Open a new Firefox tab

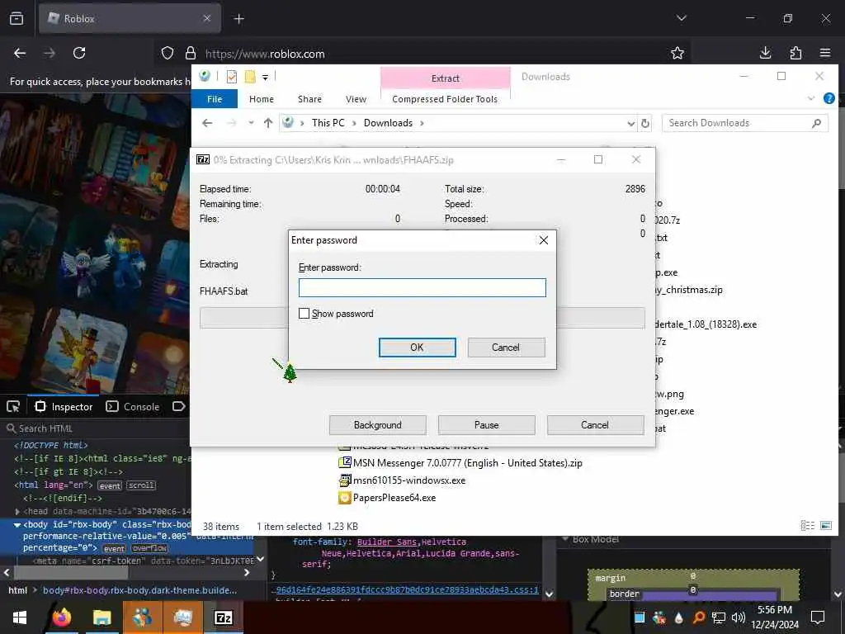tap(238, 19)
